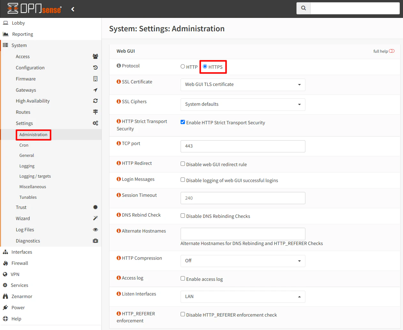
Task: Click the top search input box
Action: click(x=355, y=8)
